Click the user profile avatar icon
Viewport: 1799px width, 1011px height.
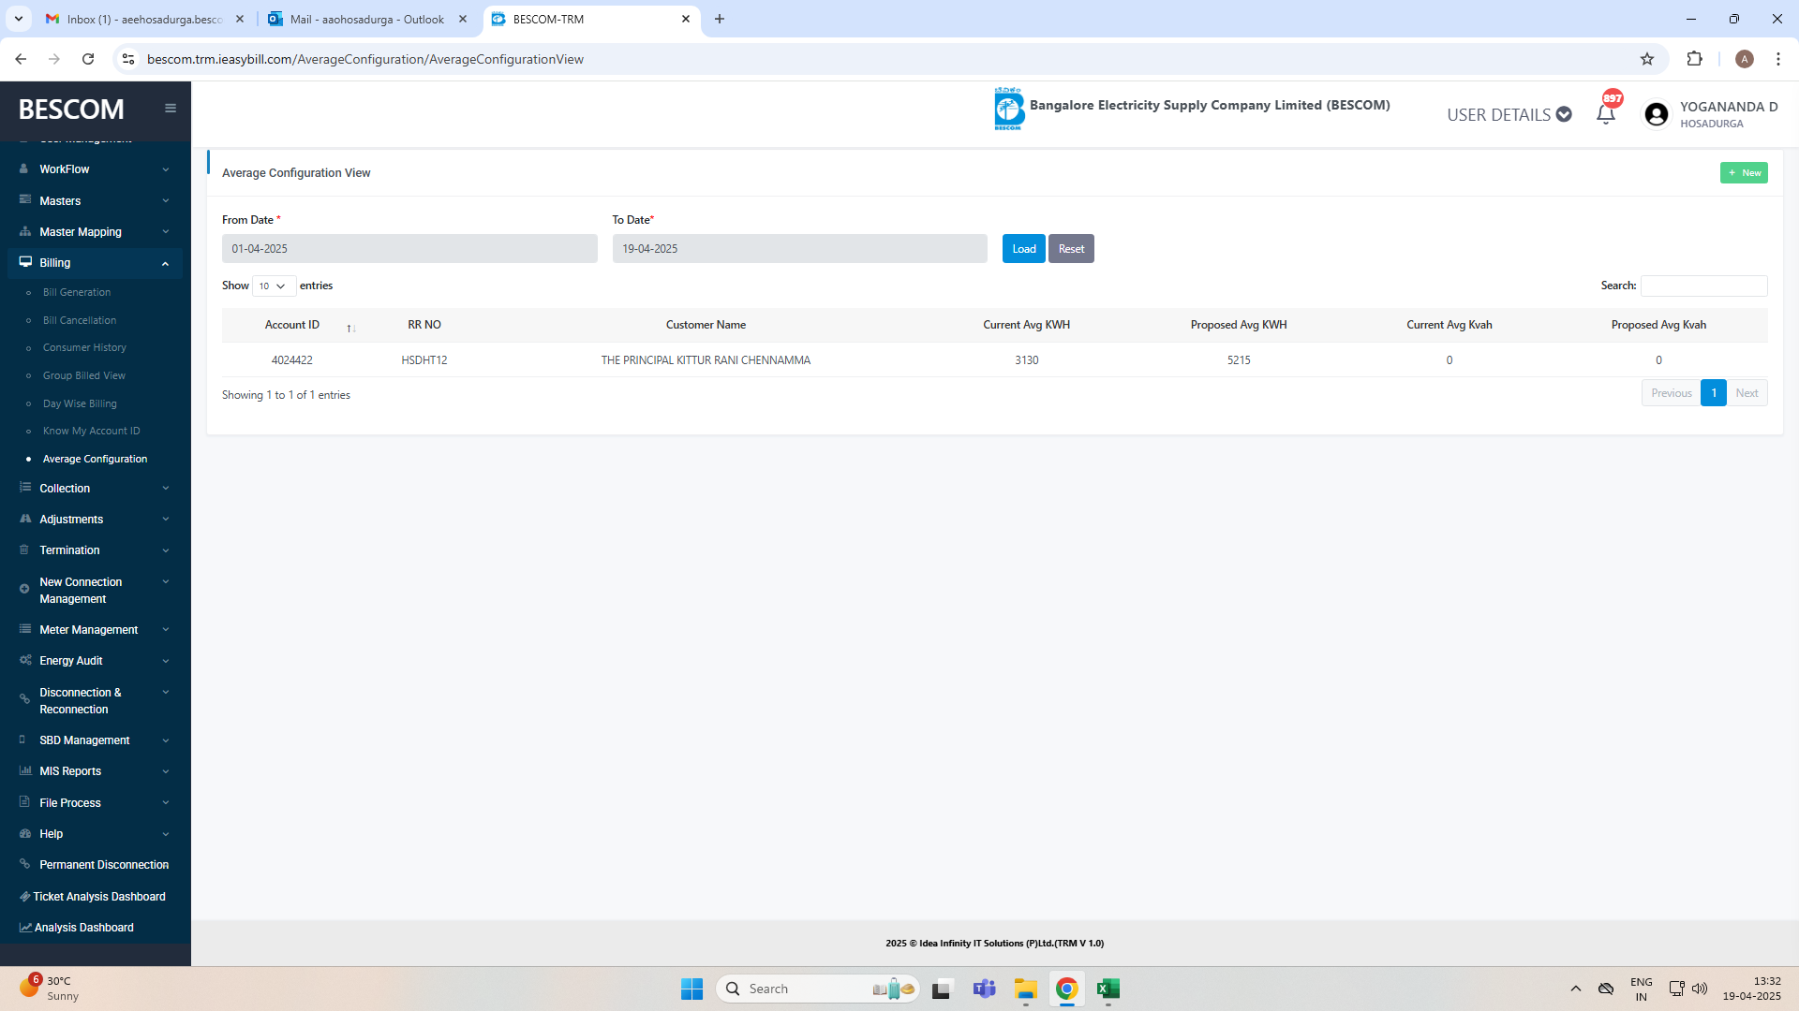[x=1656, y=114]
